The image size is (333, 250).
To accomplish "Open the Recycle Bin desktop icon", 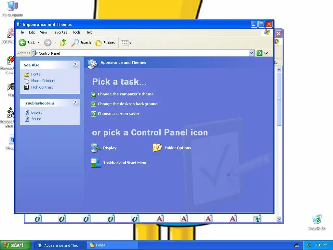I will coord(317,222).
